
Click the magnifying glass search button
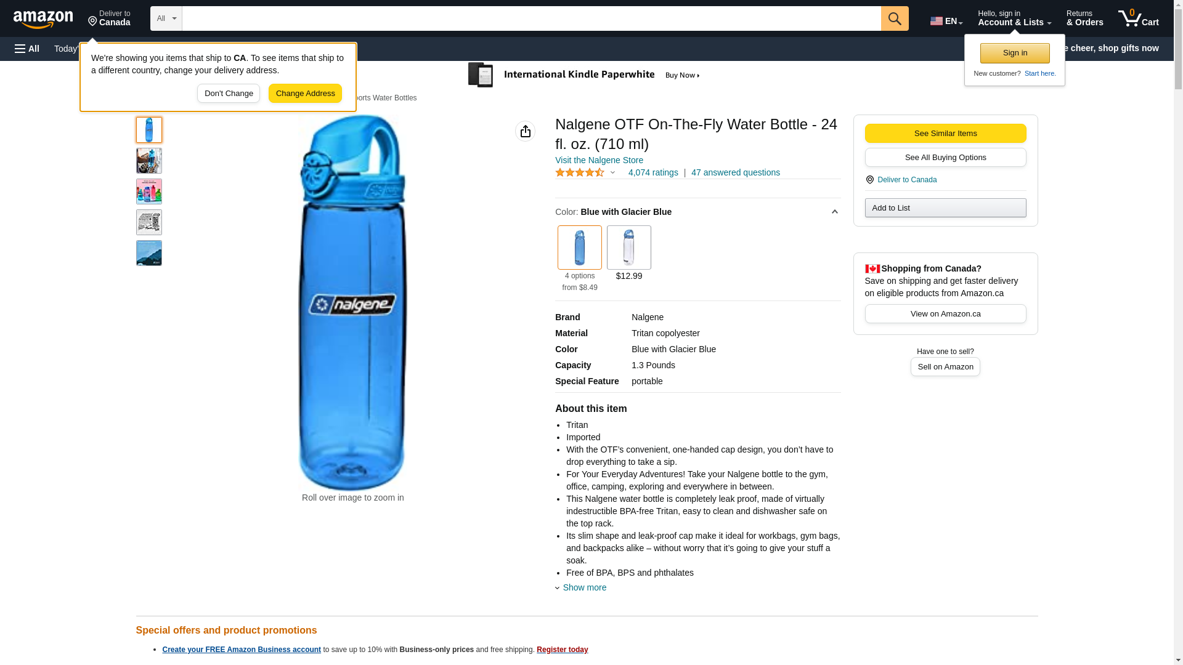tap(894, 18)
